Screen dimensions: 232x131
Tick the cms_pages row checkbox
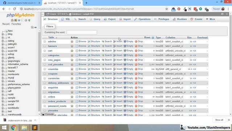pyautogui.click(x=45, y=60)
